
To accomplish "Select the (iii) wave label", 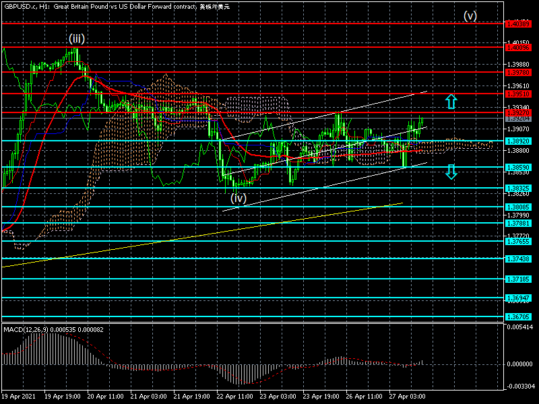I will coord(77,38).
